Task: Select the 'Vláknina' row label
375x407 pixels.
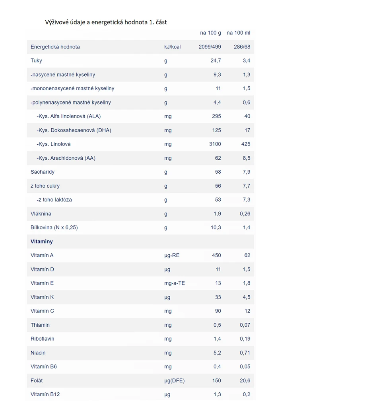Action: 41,214
